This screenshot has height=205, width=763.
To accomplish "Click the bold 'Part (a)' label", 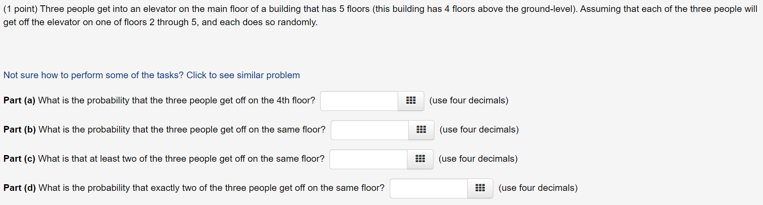I will click(x=19, y=100).
